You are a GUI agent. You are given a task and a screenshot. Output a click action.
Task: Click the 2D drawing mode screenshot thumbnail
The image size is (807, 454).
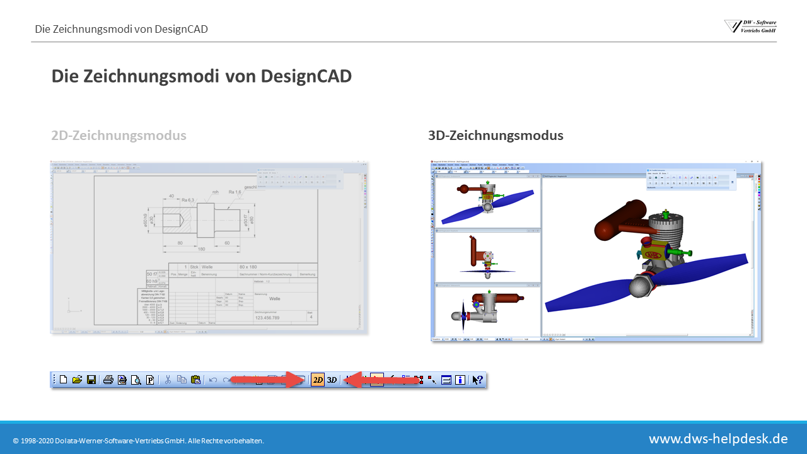click(209, 247)
